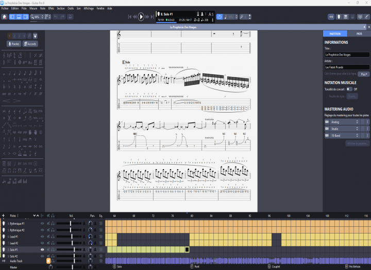Unmute the Audio Track
The width and height of the screenshot is (371, 270).
click(x=48, y=261)
